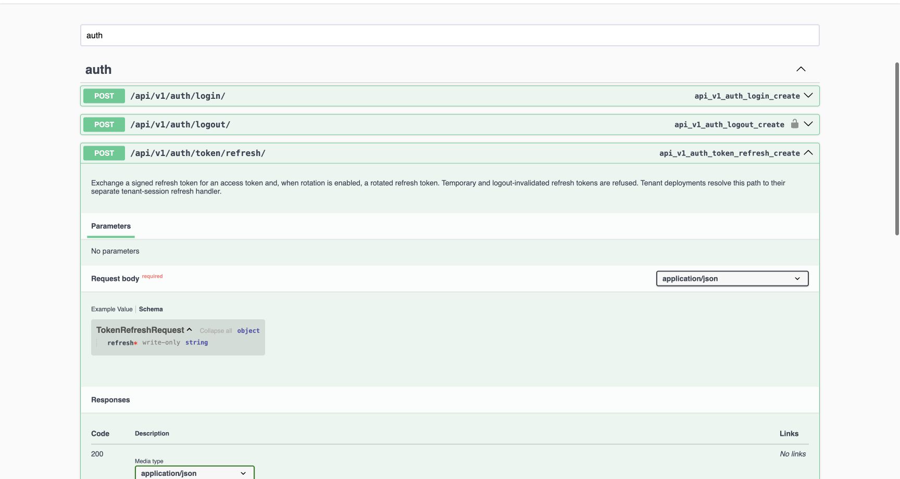Click the object type label

tap(248, 331)
